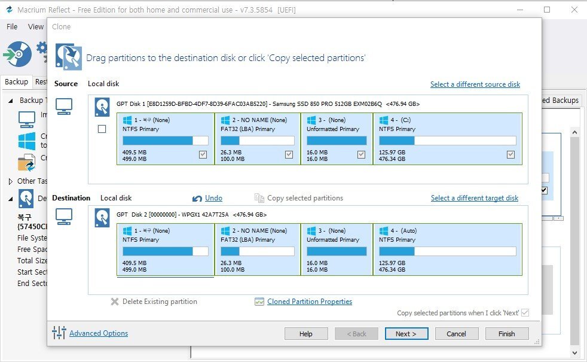This screenshot has width=587, height=362.
Task: Click the dialog resize grip corner
Action: tap(537, 342)
